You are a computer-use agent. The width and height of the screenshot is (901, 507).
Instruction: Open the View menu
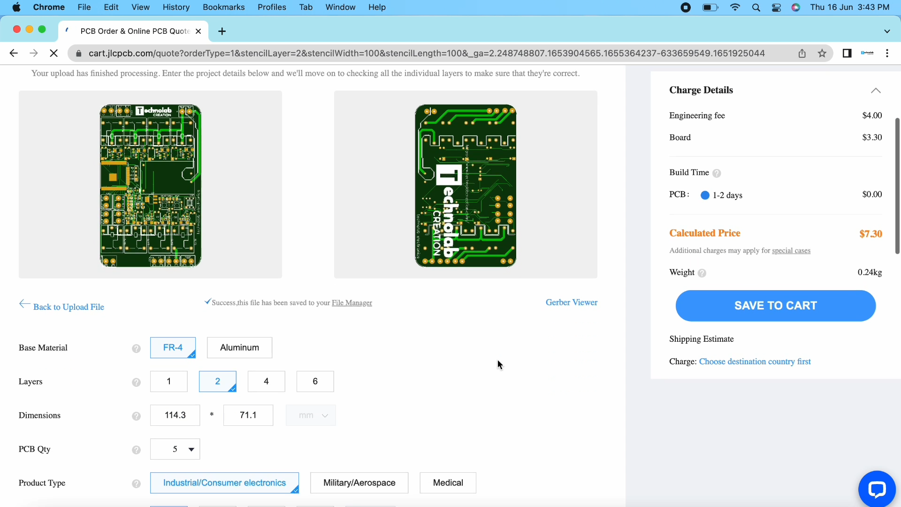point(140,7)
